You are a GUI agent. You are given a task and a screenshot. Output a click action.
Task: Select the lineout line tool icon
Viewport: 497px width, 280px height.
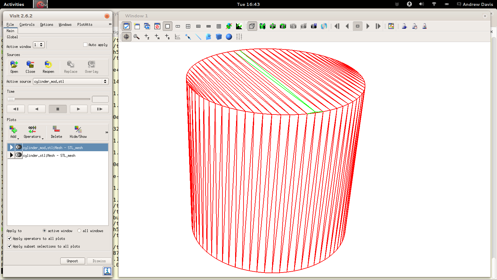click(198, 37)
